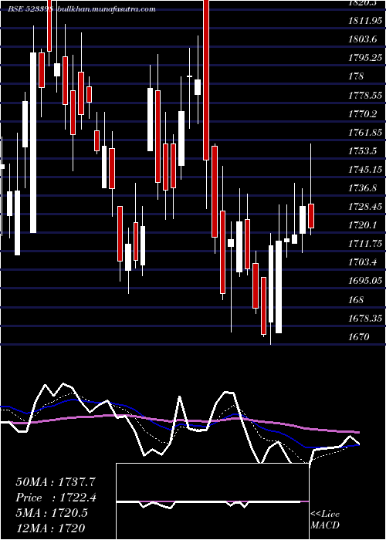Select the 5MA : 1720.5 readout
This screenshot has height=540, width=386.
pyautogui.click(x=52, y=513)
